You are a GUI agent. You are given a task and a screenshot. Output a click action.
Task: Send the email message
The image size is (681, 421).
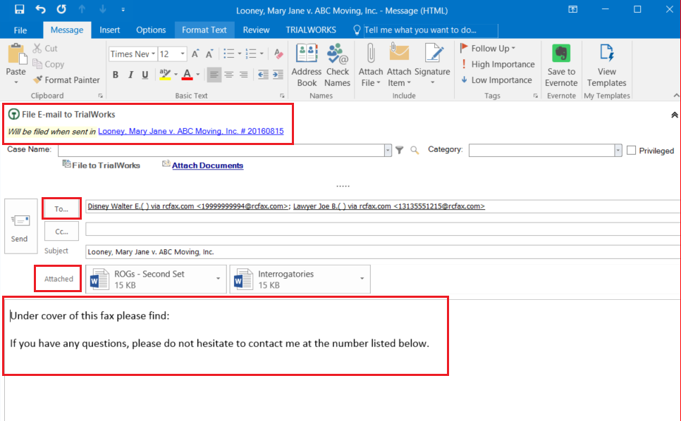tap(20, 226)
